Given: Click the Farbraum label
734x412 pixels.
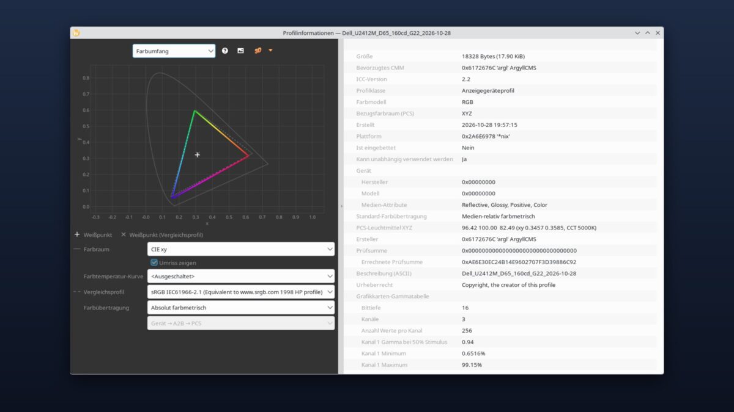Looking at the screenshot, I should tap(97, 249).
